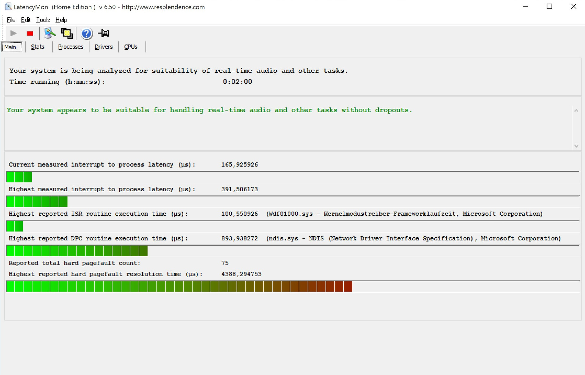The image size is (585, 375).
Task: Minimize the LatencyMon window
Action: coord(526,7)
